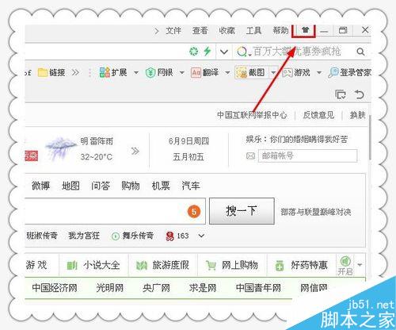Open the 光明网 site link
The image size is (396, 330).
pyautogui.click(x=110, y=288)
